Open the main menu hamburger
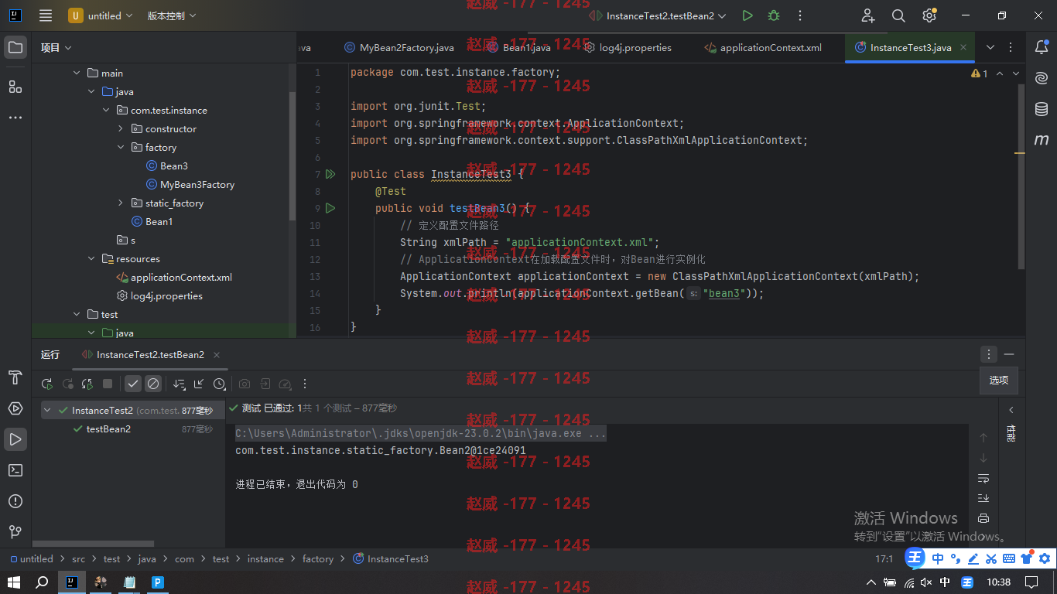 (46, 15)
